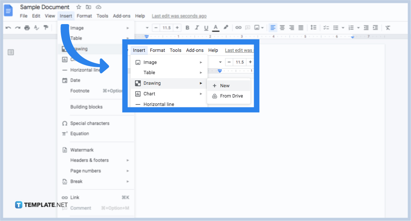Click the Spell check icon
This screenshot has height=221, width=411.
pos(36,27)
